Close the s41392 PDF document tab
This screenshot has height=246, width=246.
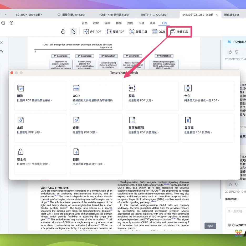point(217,15)
